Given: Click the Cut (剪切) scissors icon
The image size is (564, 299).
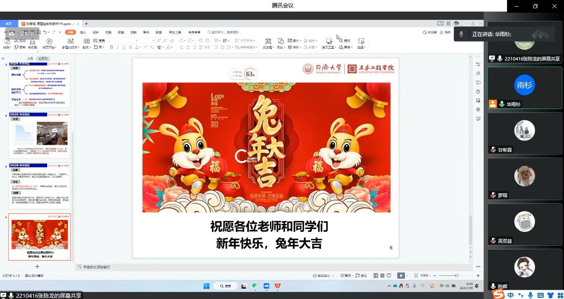Looking at the screenshot, I should click(x=17, y=40).
